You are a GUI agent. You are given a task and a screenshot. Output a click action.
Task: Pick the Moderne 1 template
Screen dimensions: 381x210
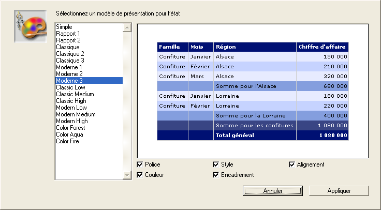69,67
